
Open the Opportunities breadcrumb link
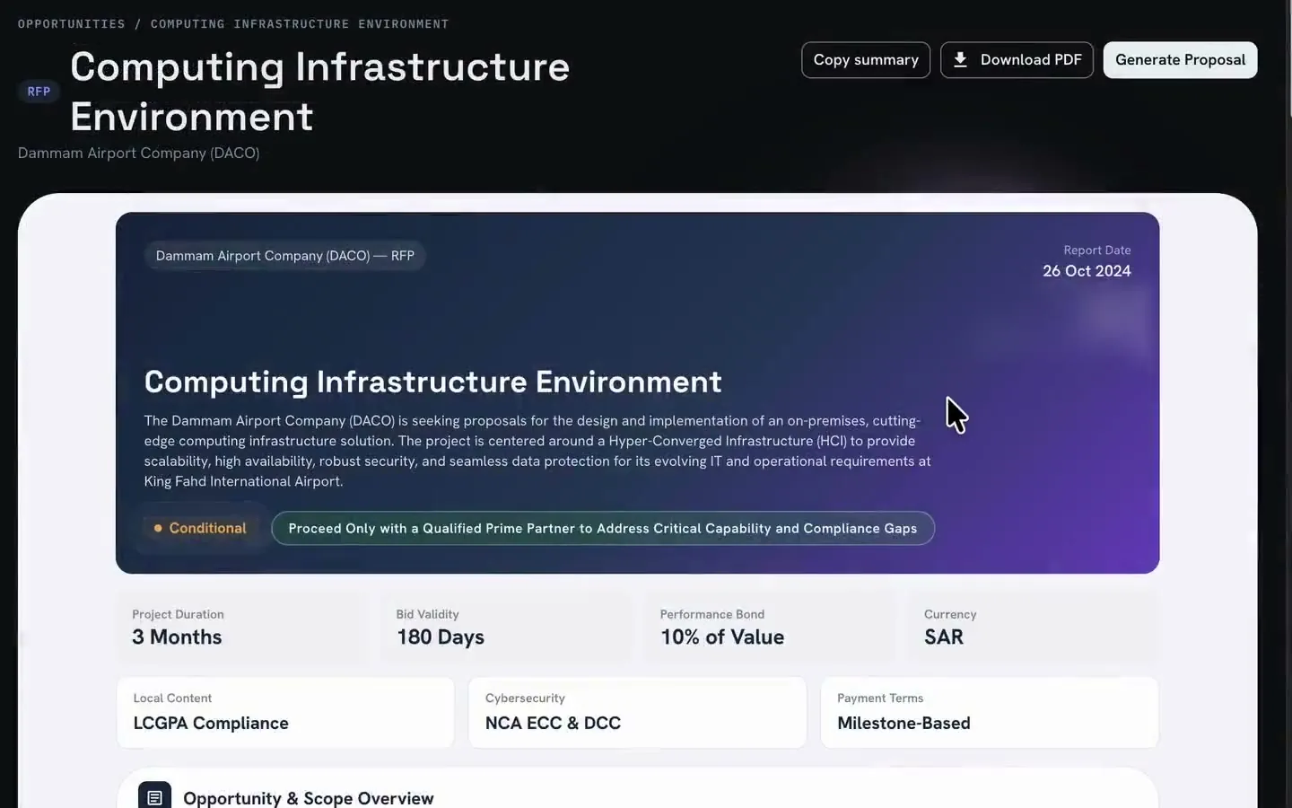click(x=72, y=24)
